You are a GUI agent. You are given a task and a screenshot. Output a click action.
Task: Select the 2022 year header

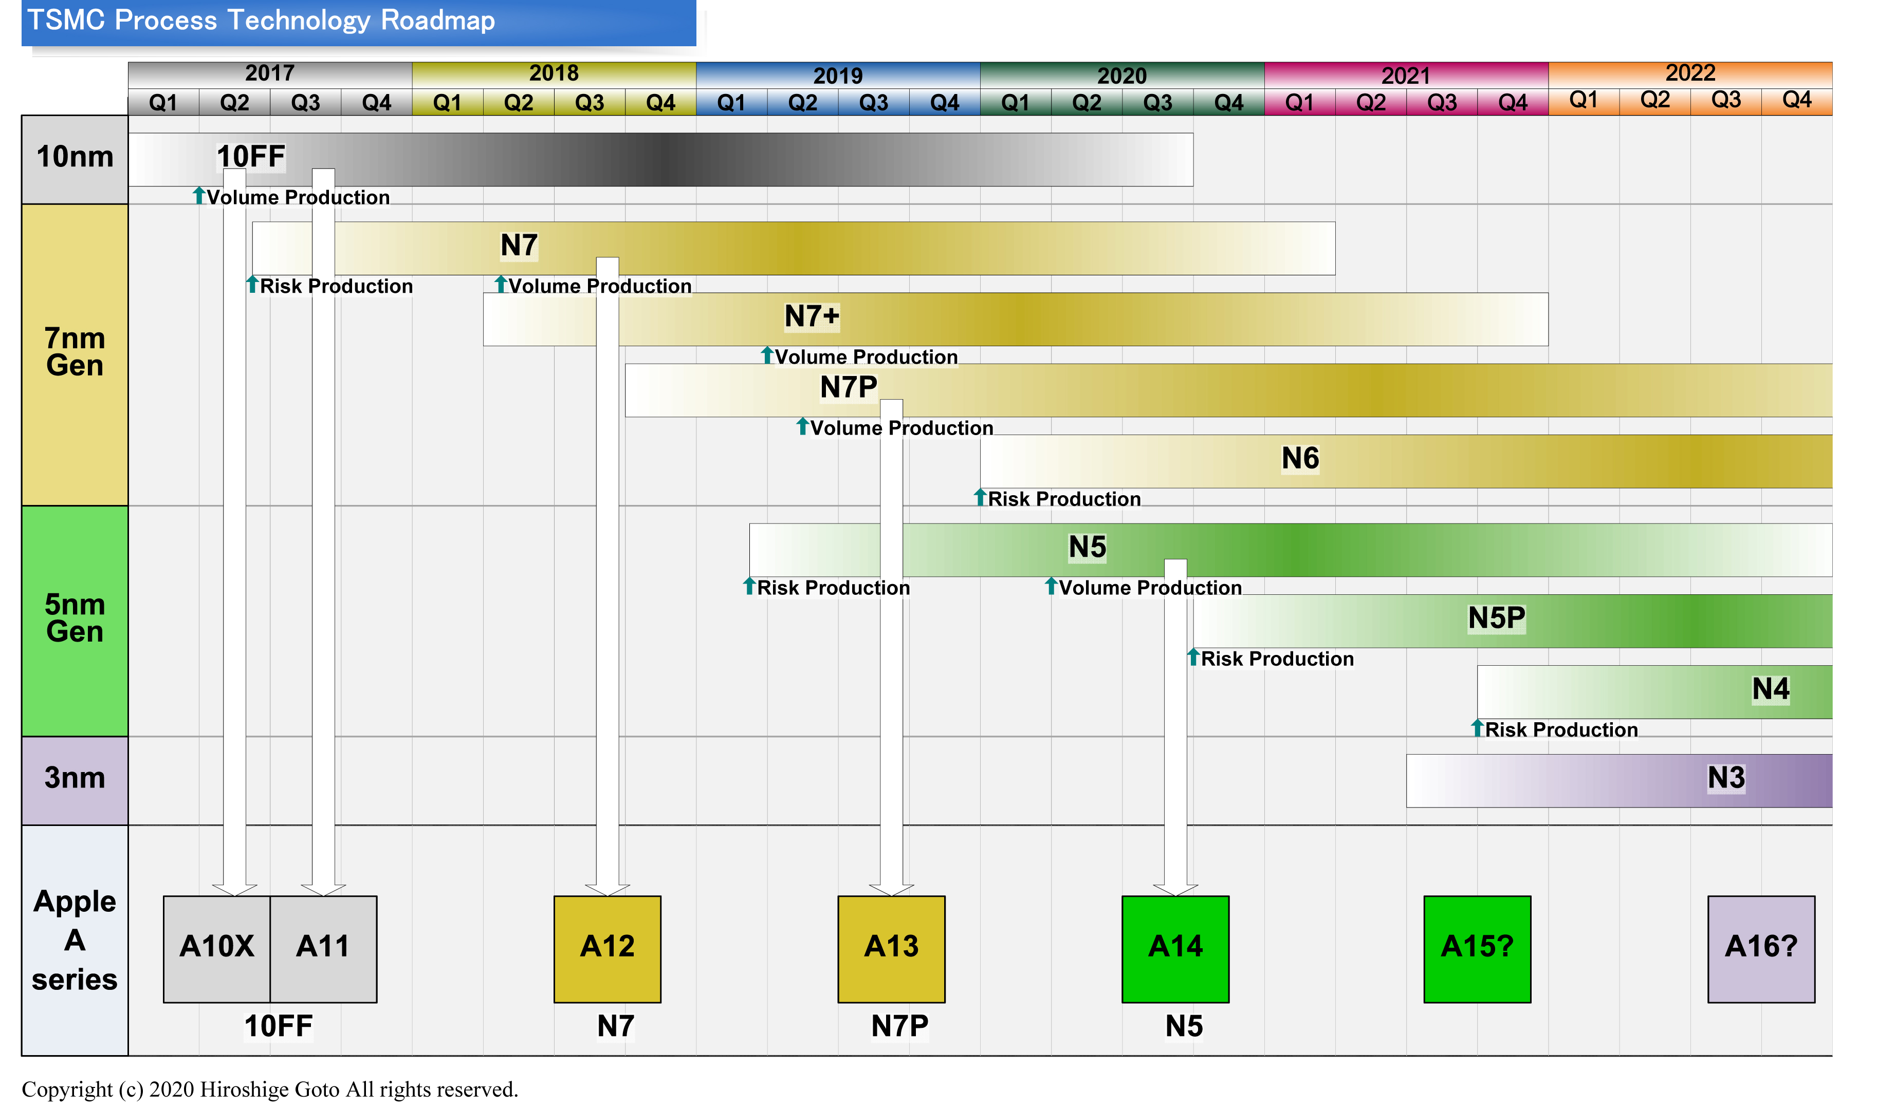tap(1690, 73)
